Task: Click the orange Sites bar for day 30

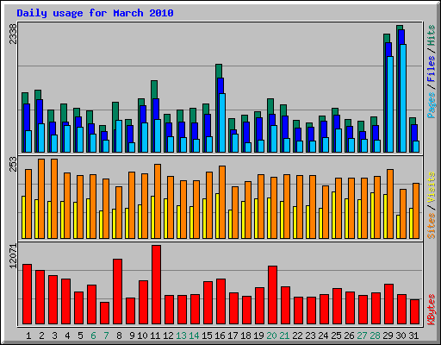Action: pyautogui.click(x=403, y=214)
